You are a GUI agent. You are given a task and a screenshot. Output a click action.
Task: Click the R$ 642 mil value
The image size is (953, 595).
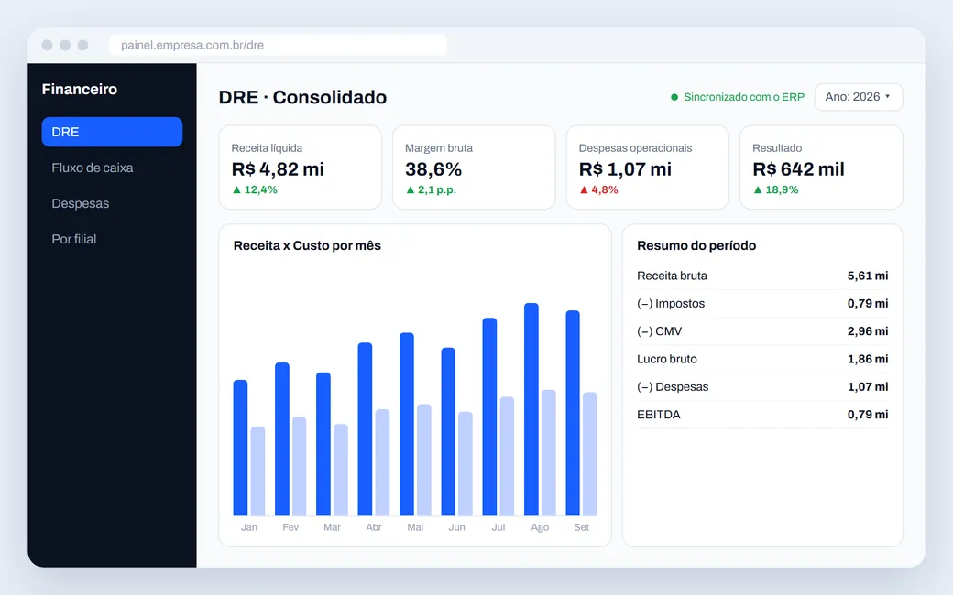pyautogui.click(x=799, y=169)
